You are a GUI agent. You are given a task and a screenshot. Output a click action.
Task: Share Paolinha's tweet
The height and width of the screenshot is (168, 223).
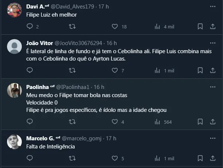click(213, 121)
